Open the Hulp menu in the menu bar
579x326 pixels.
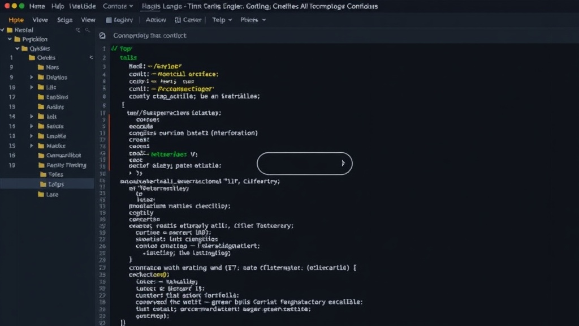[58, 6]
